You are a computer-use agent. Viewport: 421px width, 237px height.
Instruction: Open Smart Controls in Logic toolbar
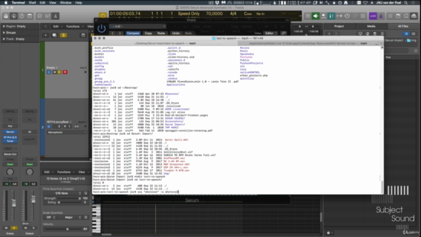tap(39, 16)
